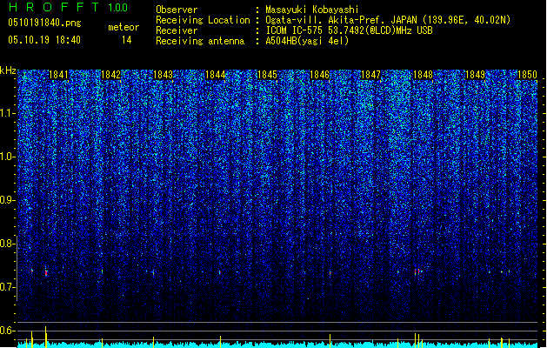Click the 0.9 kHz axis tick label
Image resolution: width=547 pixels, height=348 pixels.
(7, 200)
